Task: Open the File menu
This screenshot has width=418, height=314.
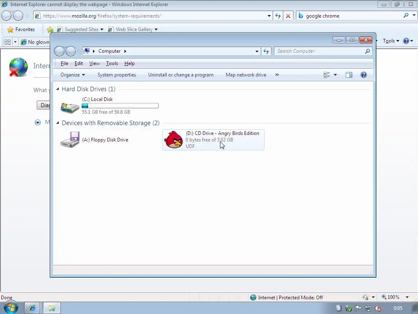Action: click(x=64, y=63)
